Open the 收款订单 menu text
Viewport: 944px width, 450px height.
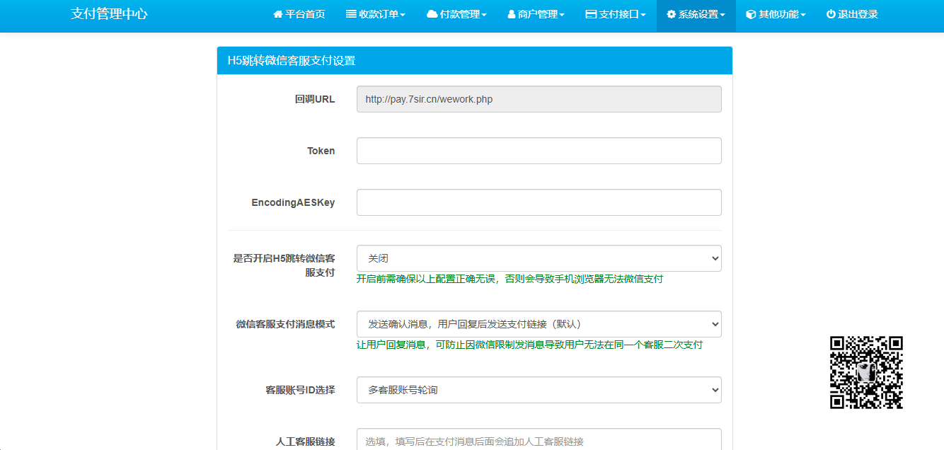[379, 15]
